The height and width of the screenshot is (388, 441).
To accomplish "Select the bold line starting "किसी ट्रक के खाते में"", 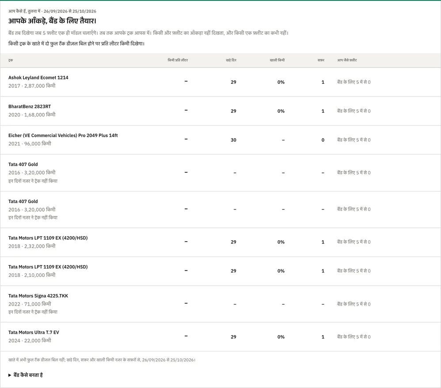I will (x=76, y=44).
